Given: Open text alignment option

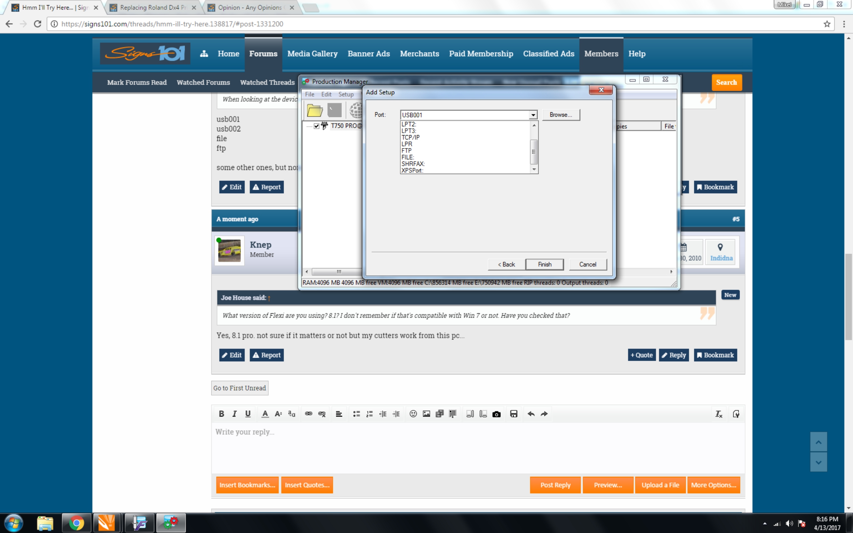Looking at the screenshot, I should tap(339, 414).
